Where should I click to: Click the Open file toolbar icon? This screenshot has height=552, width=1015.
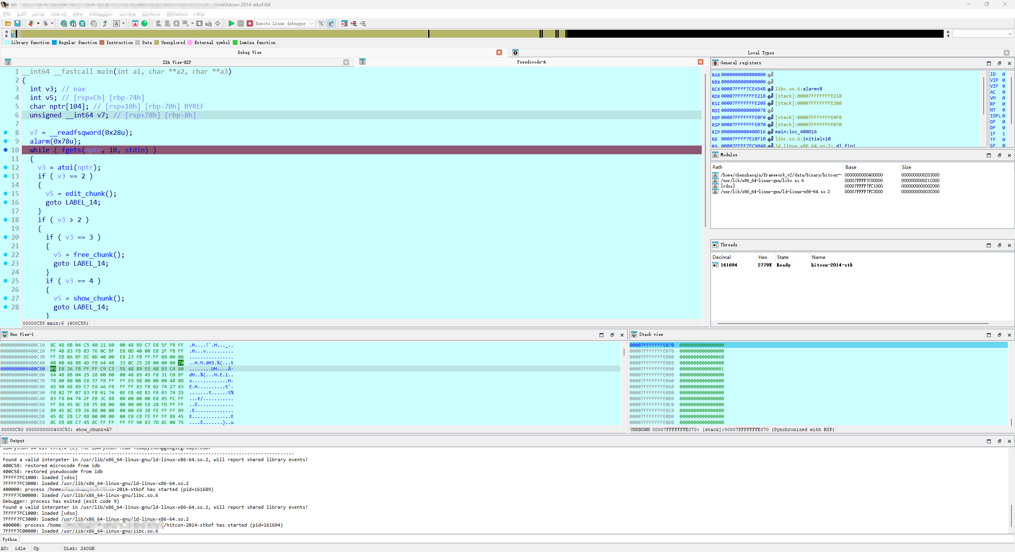click(x=8, y=23)
